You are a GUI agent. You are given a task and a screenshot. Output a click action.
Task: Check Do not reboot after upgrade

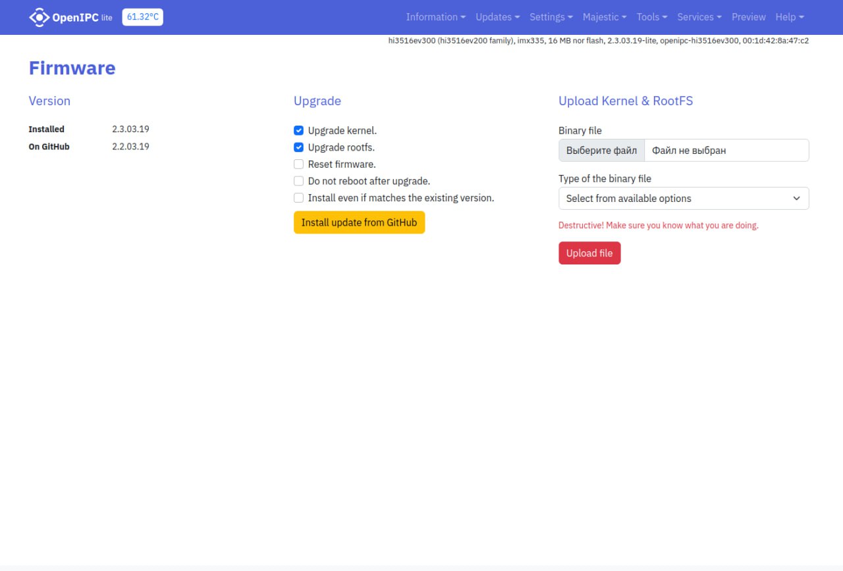pyautogui.click(x=299, y=181)
